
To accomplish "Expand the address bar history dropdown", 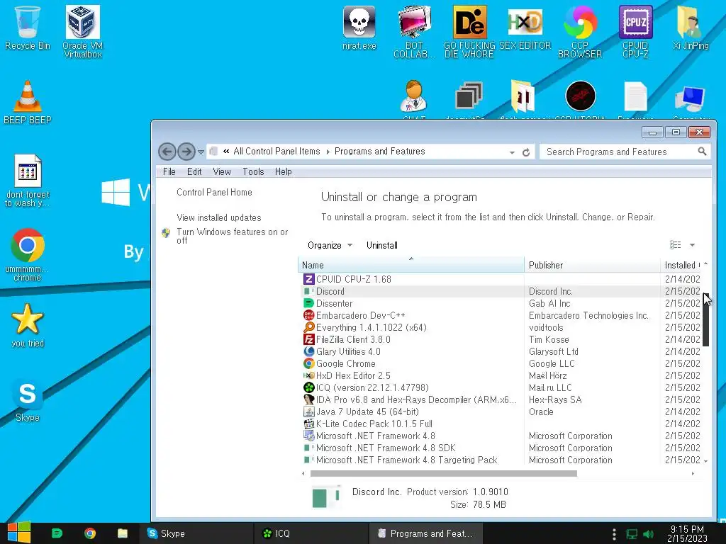I will 512,152.
